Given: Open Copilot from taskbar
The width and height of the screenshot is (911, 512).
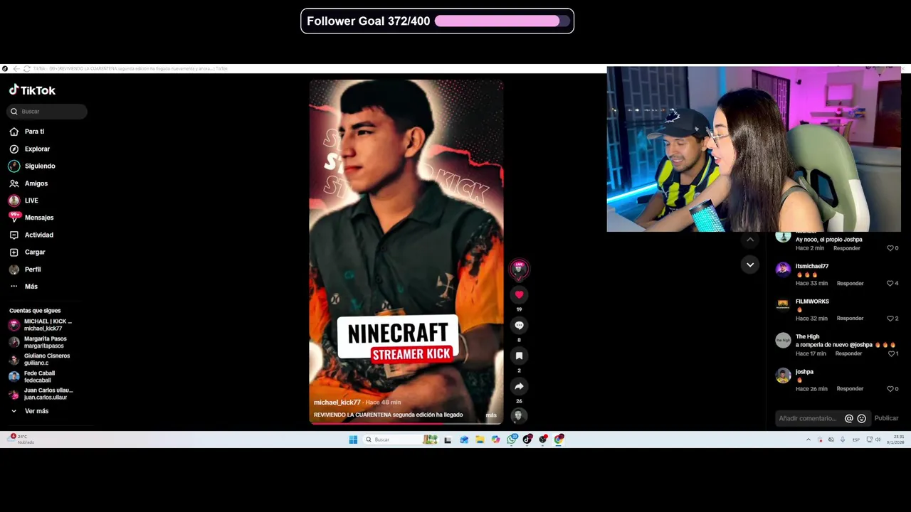Looking at the screenshot, I should point(495,439).
